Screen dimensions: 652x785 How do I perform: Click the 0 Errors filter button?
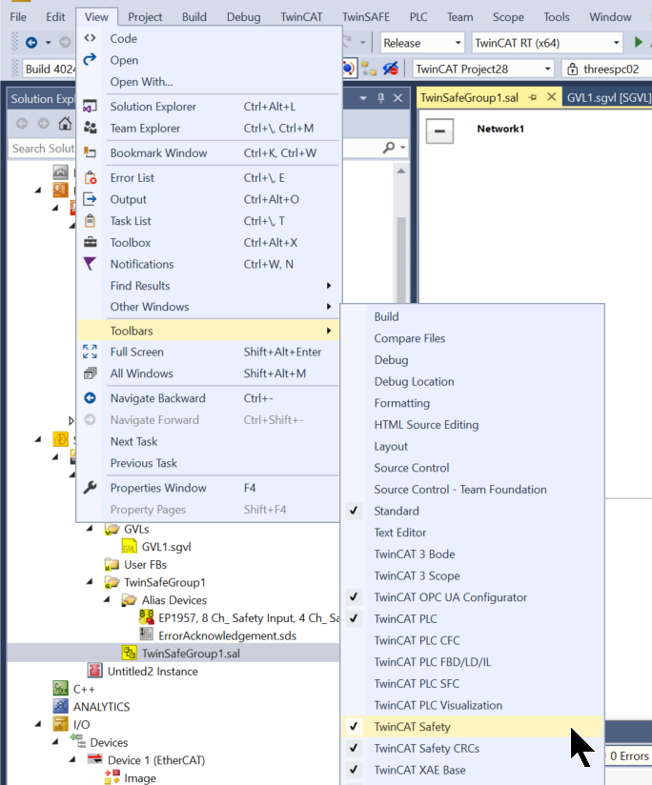(x=629, y=756)
